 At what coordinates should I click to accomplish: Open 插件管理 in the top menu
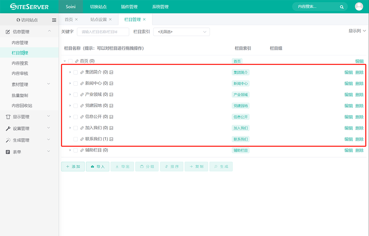click(129, 7)
